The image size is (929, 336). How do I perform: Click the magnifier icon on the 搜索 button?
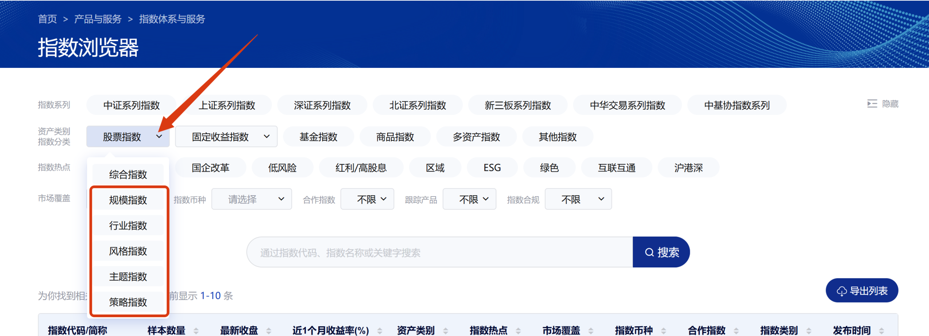(649, 252)
